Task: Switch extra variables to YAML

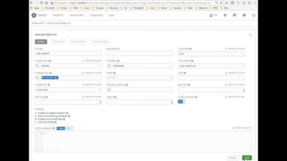Action: (61, 128)
